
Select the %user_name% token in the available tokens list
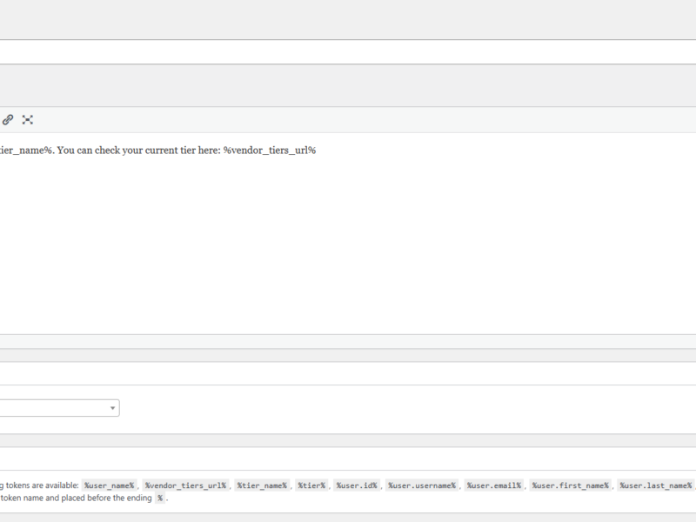coord(110,485)
